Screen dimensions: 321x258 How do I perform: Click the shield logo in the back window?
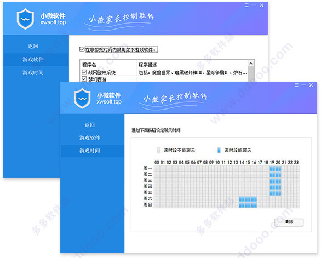coord(25,19)
